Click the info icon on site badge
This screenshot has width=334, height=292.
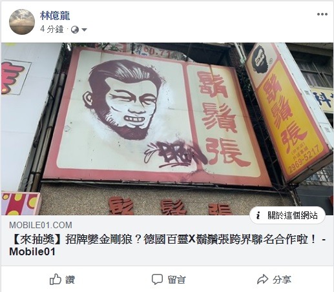(258, 215)
